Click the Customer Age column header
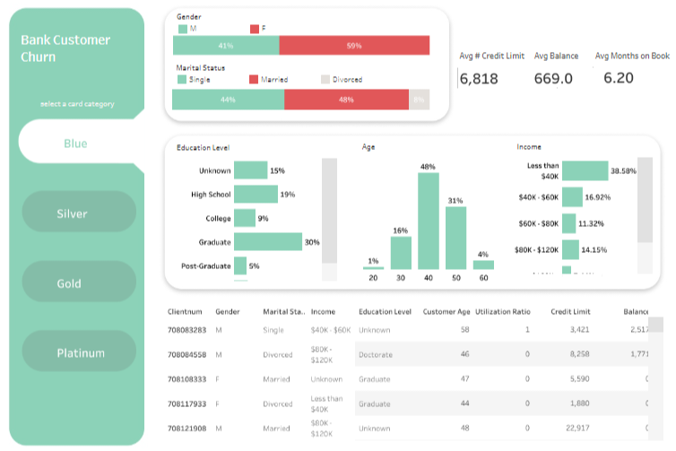The width and height of the screenshot is (676, 451). coord(446,312)
